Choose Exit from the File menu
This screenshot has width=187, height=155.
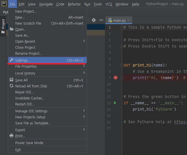pyautogui.click(x=47, y=150)
